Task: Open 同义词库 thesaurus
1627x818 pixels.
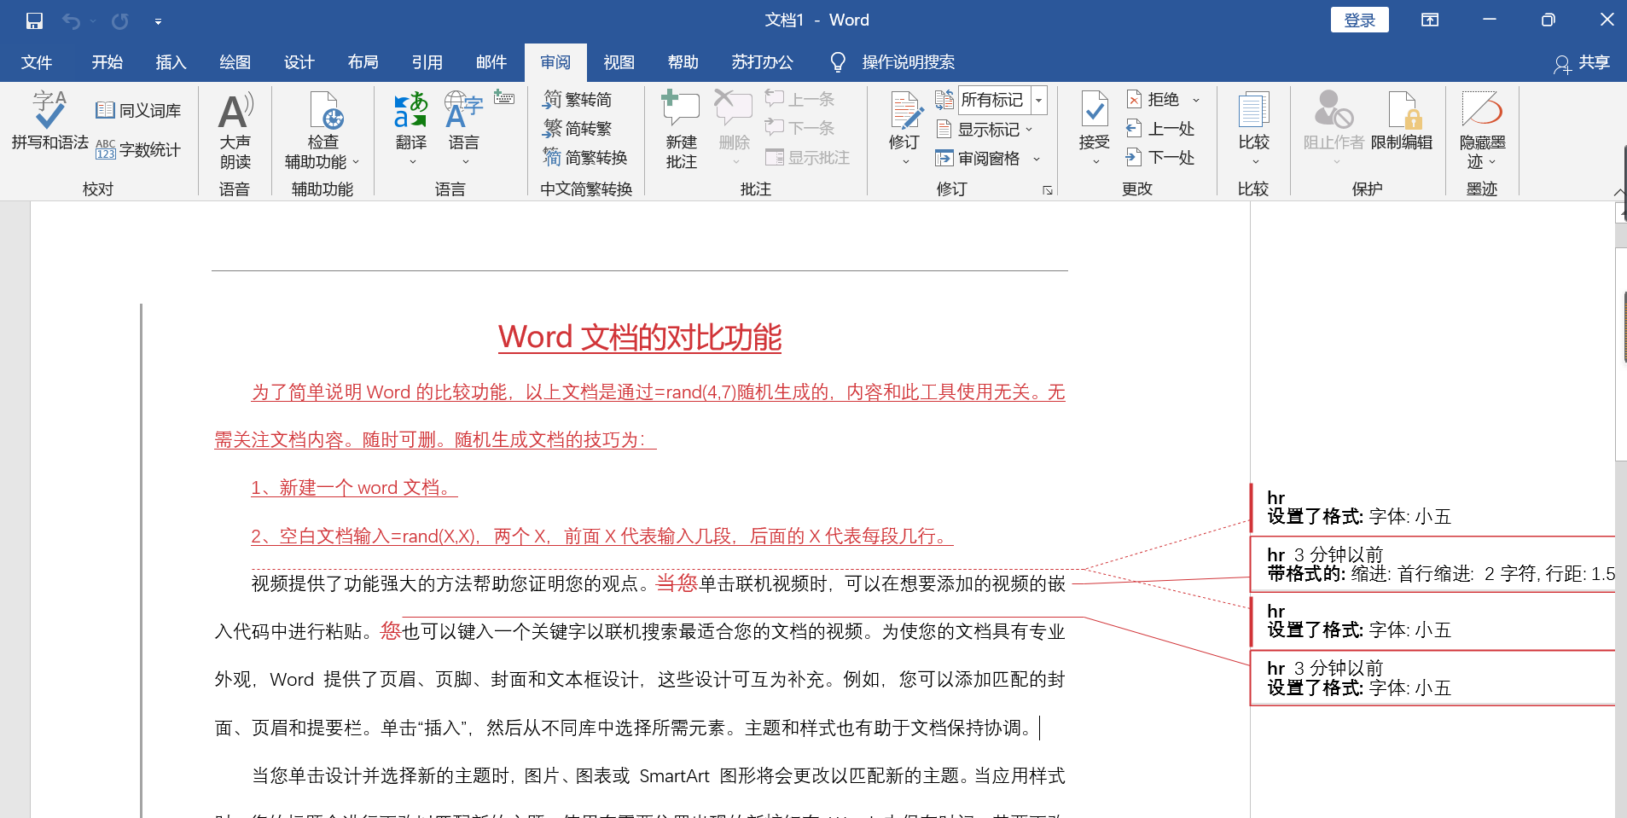Action: point(138,111)
